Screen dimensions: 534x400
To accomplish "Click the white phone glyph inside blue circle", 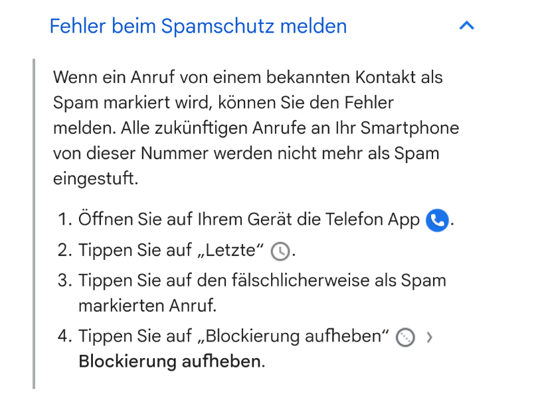I will click(436, 220).
